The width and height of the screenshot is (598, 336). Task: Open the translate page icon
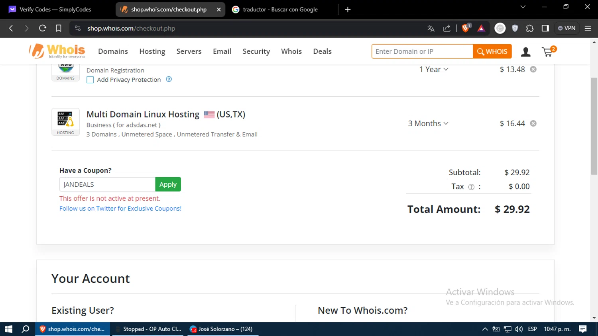click(431, 28)
